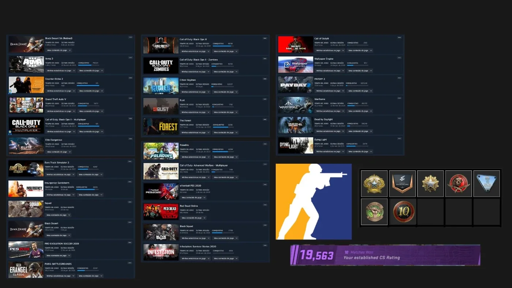Select the red number 10 coin
This screenshot has height=288, width=512.
(402, 212)
